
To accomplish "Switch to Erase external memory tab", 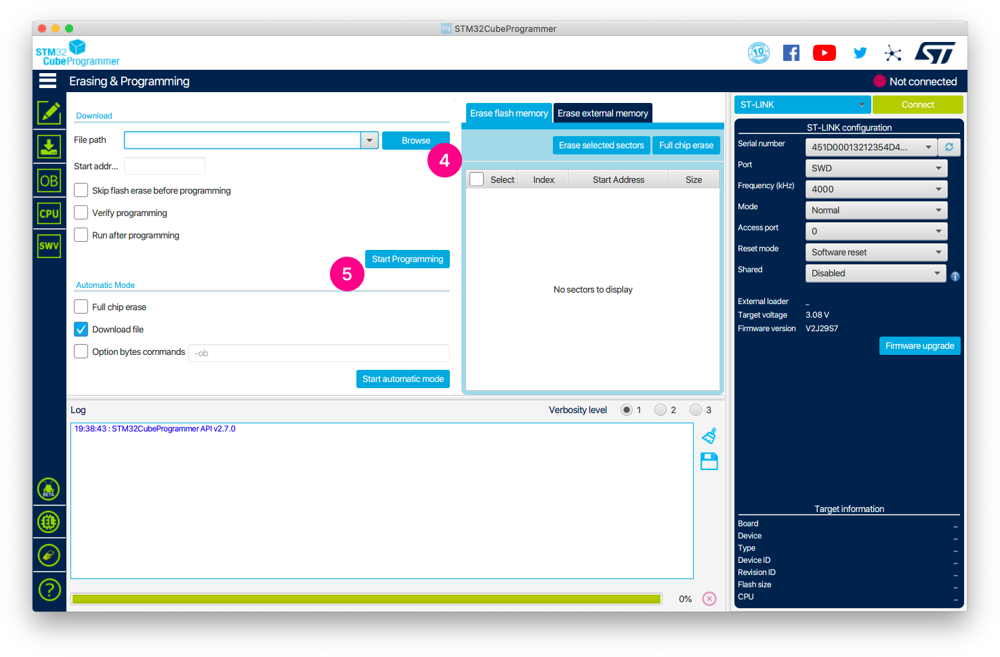I will click(603, 113).
